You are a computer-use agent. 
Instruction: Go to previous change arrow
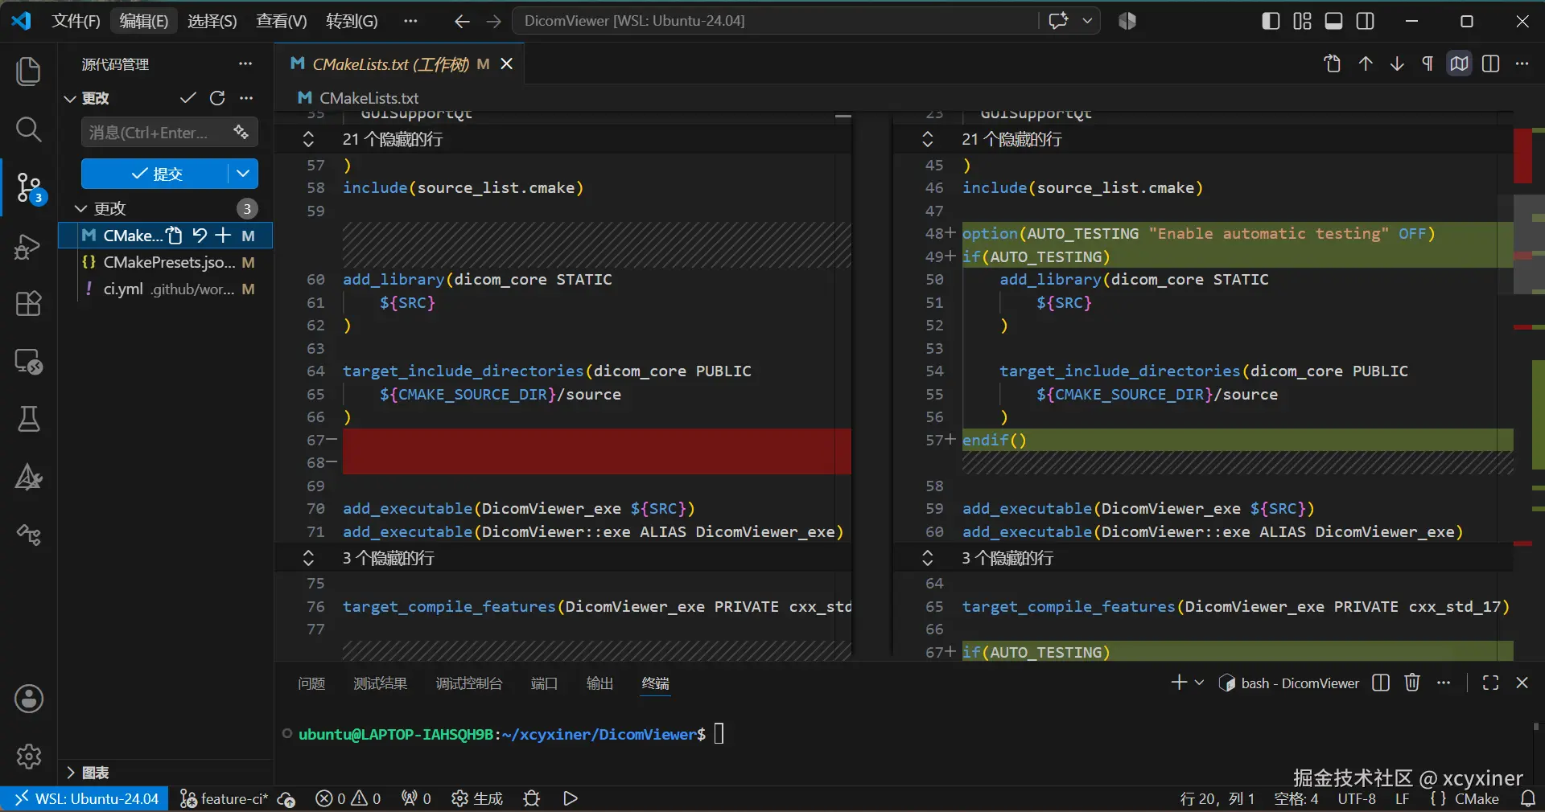(1366, 64)
